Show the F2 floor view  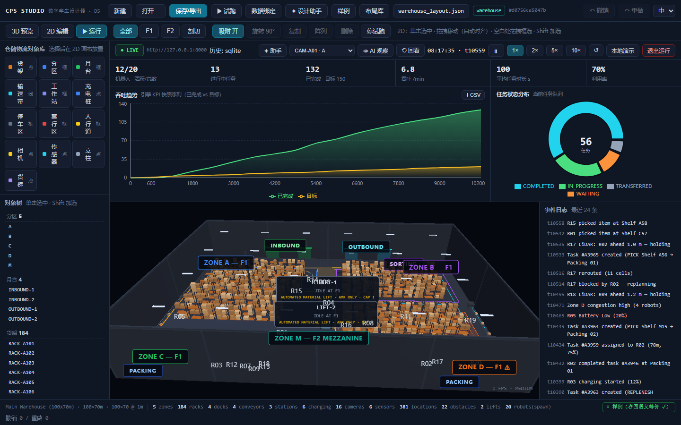(170, 31)
